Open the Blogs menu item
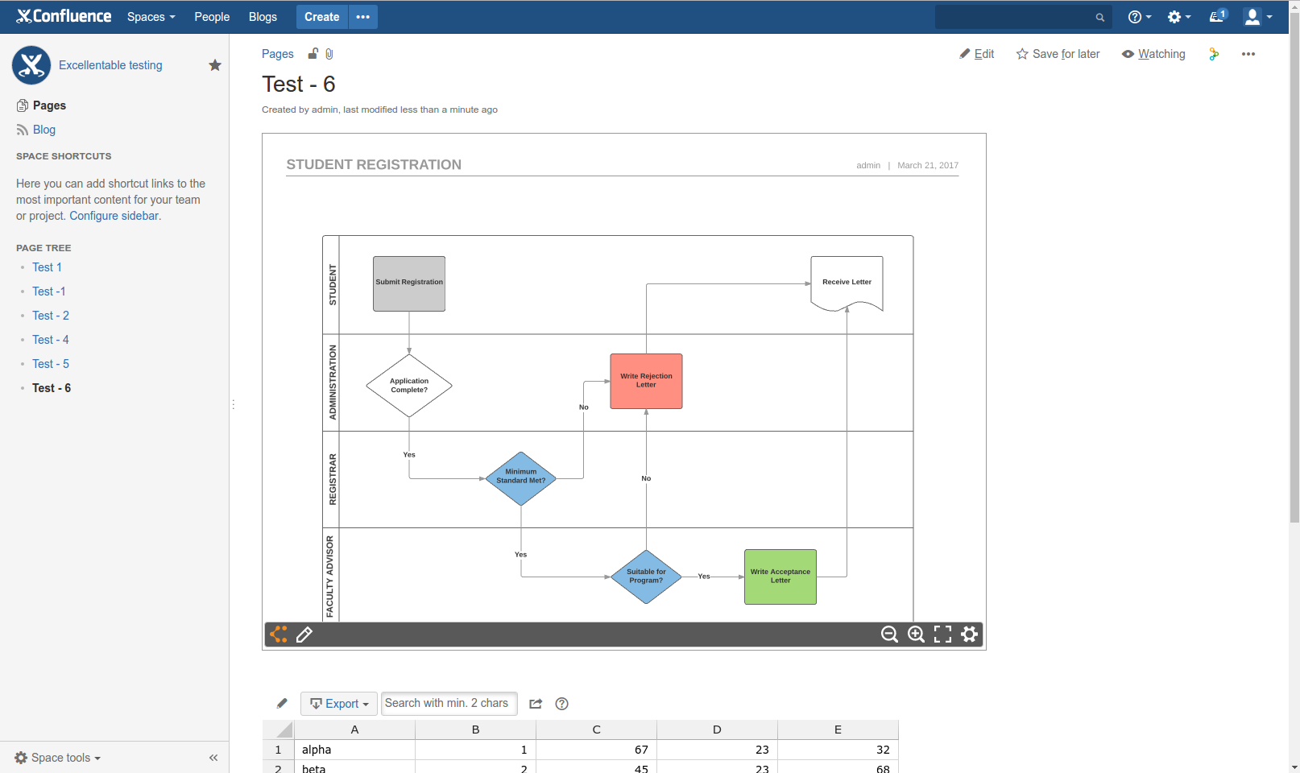 [263, 16]
